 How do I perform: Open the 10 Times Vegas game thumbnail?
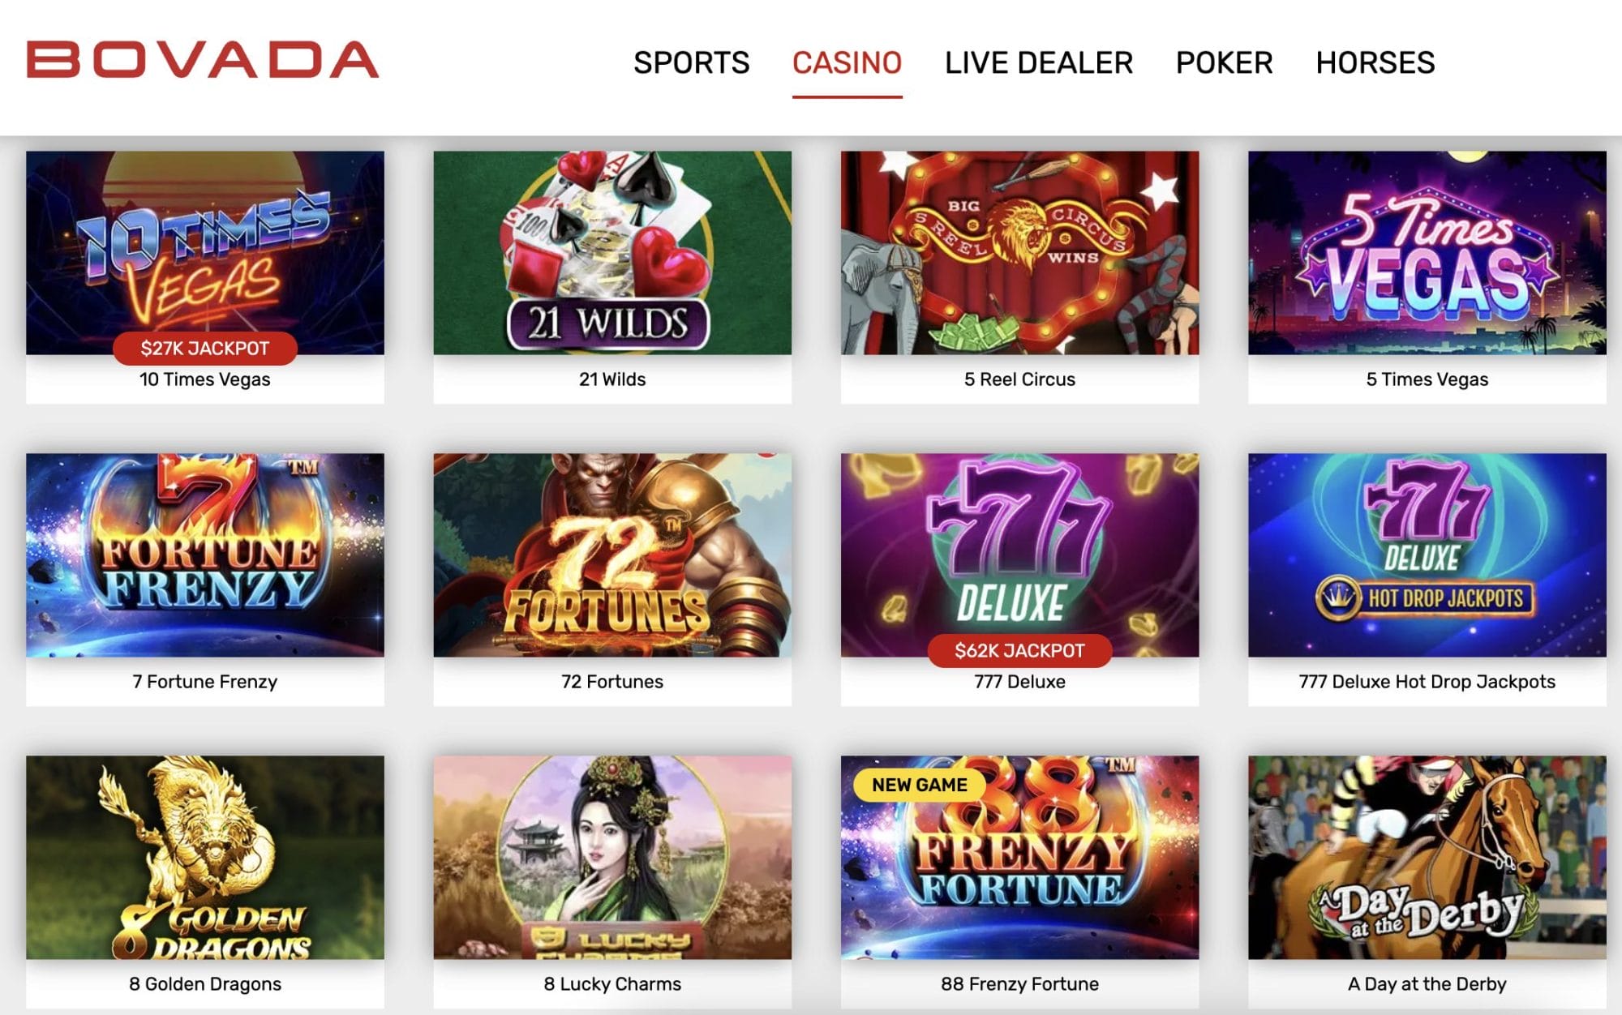click(x=205, y=252)
